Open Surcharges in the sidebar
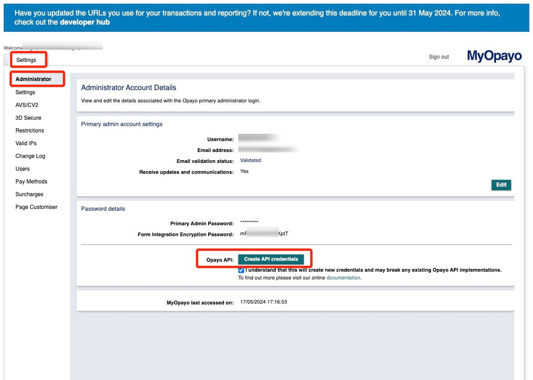 tap(29, 194)
